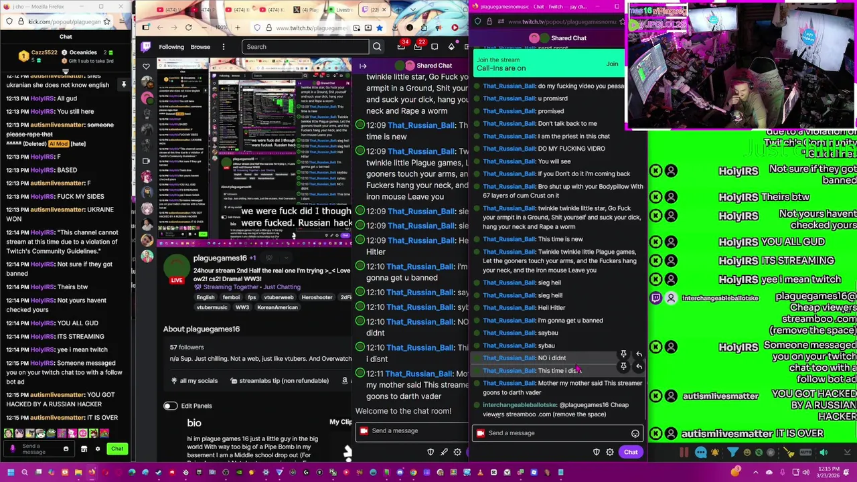Open Twitch search magnifier button

[377, 47]
